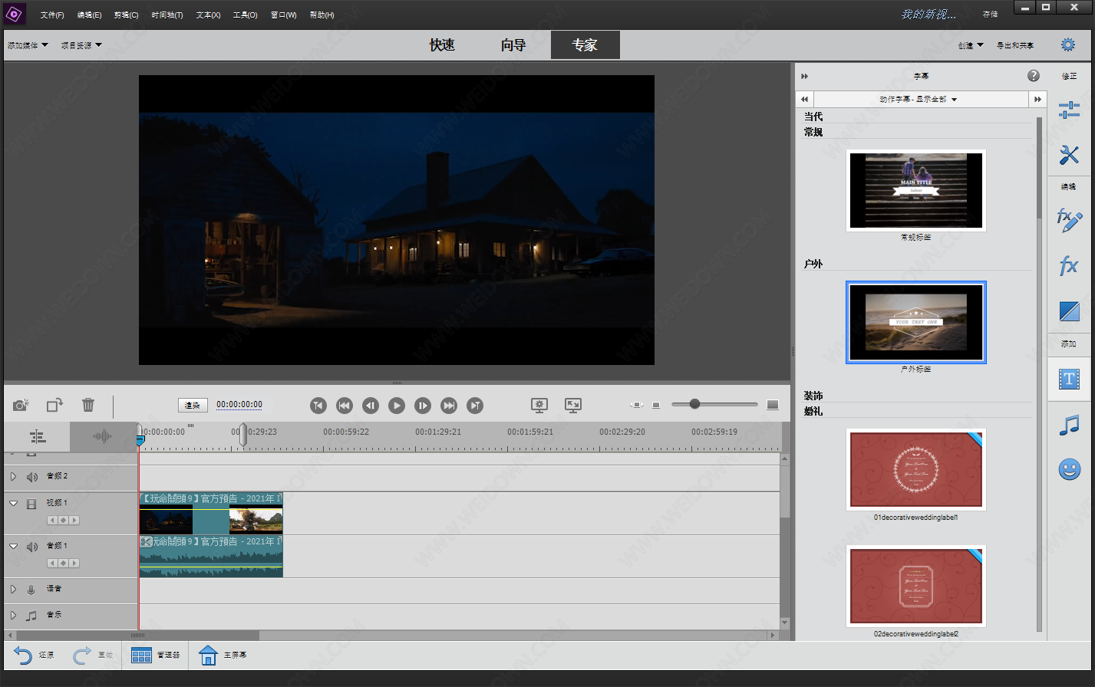Collapse the 视频 1 track
This screenshot has height=687, width=1095.
click(13, 504)
